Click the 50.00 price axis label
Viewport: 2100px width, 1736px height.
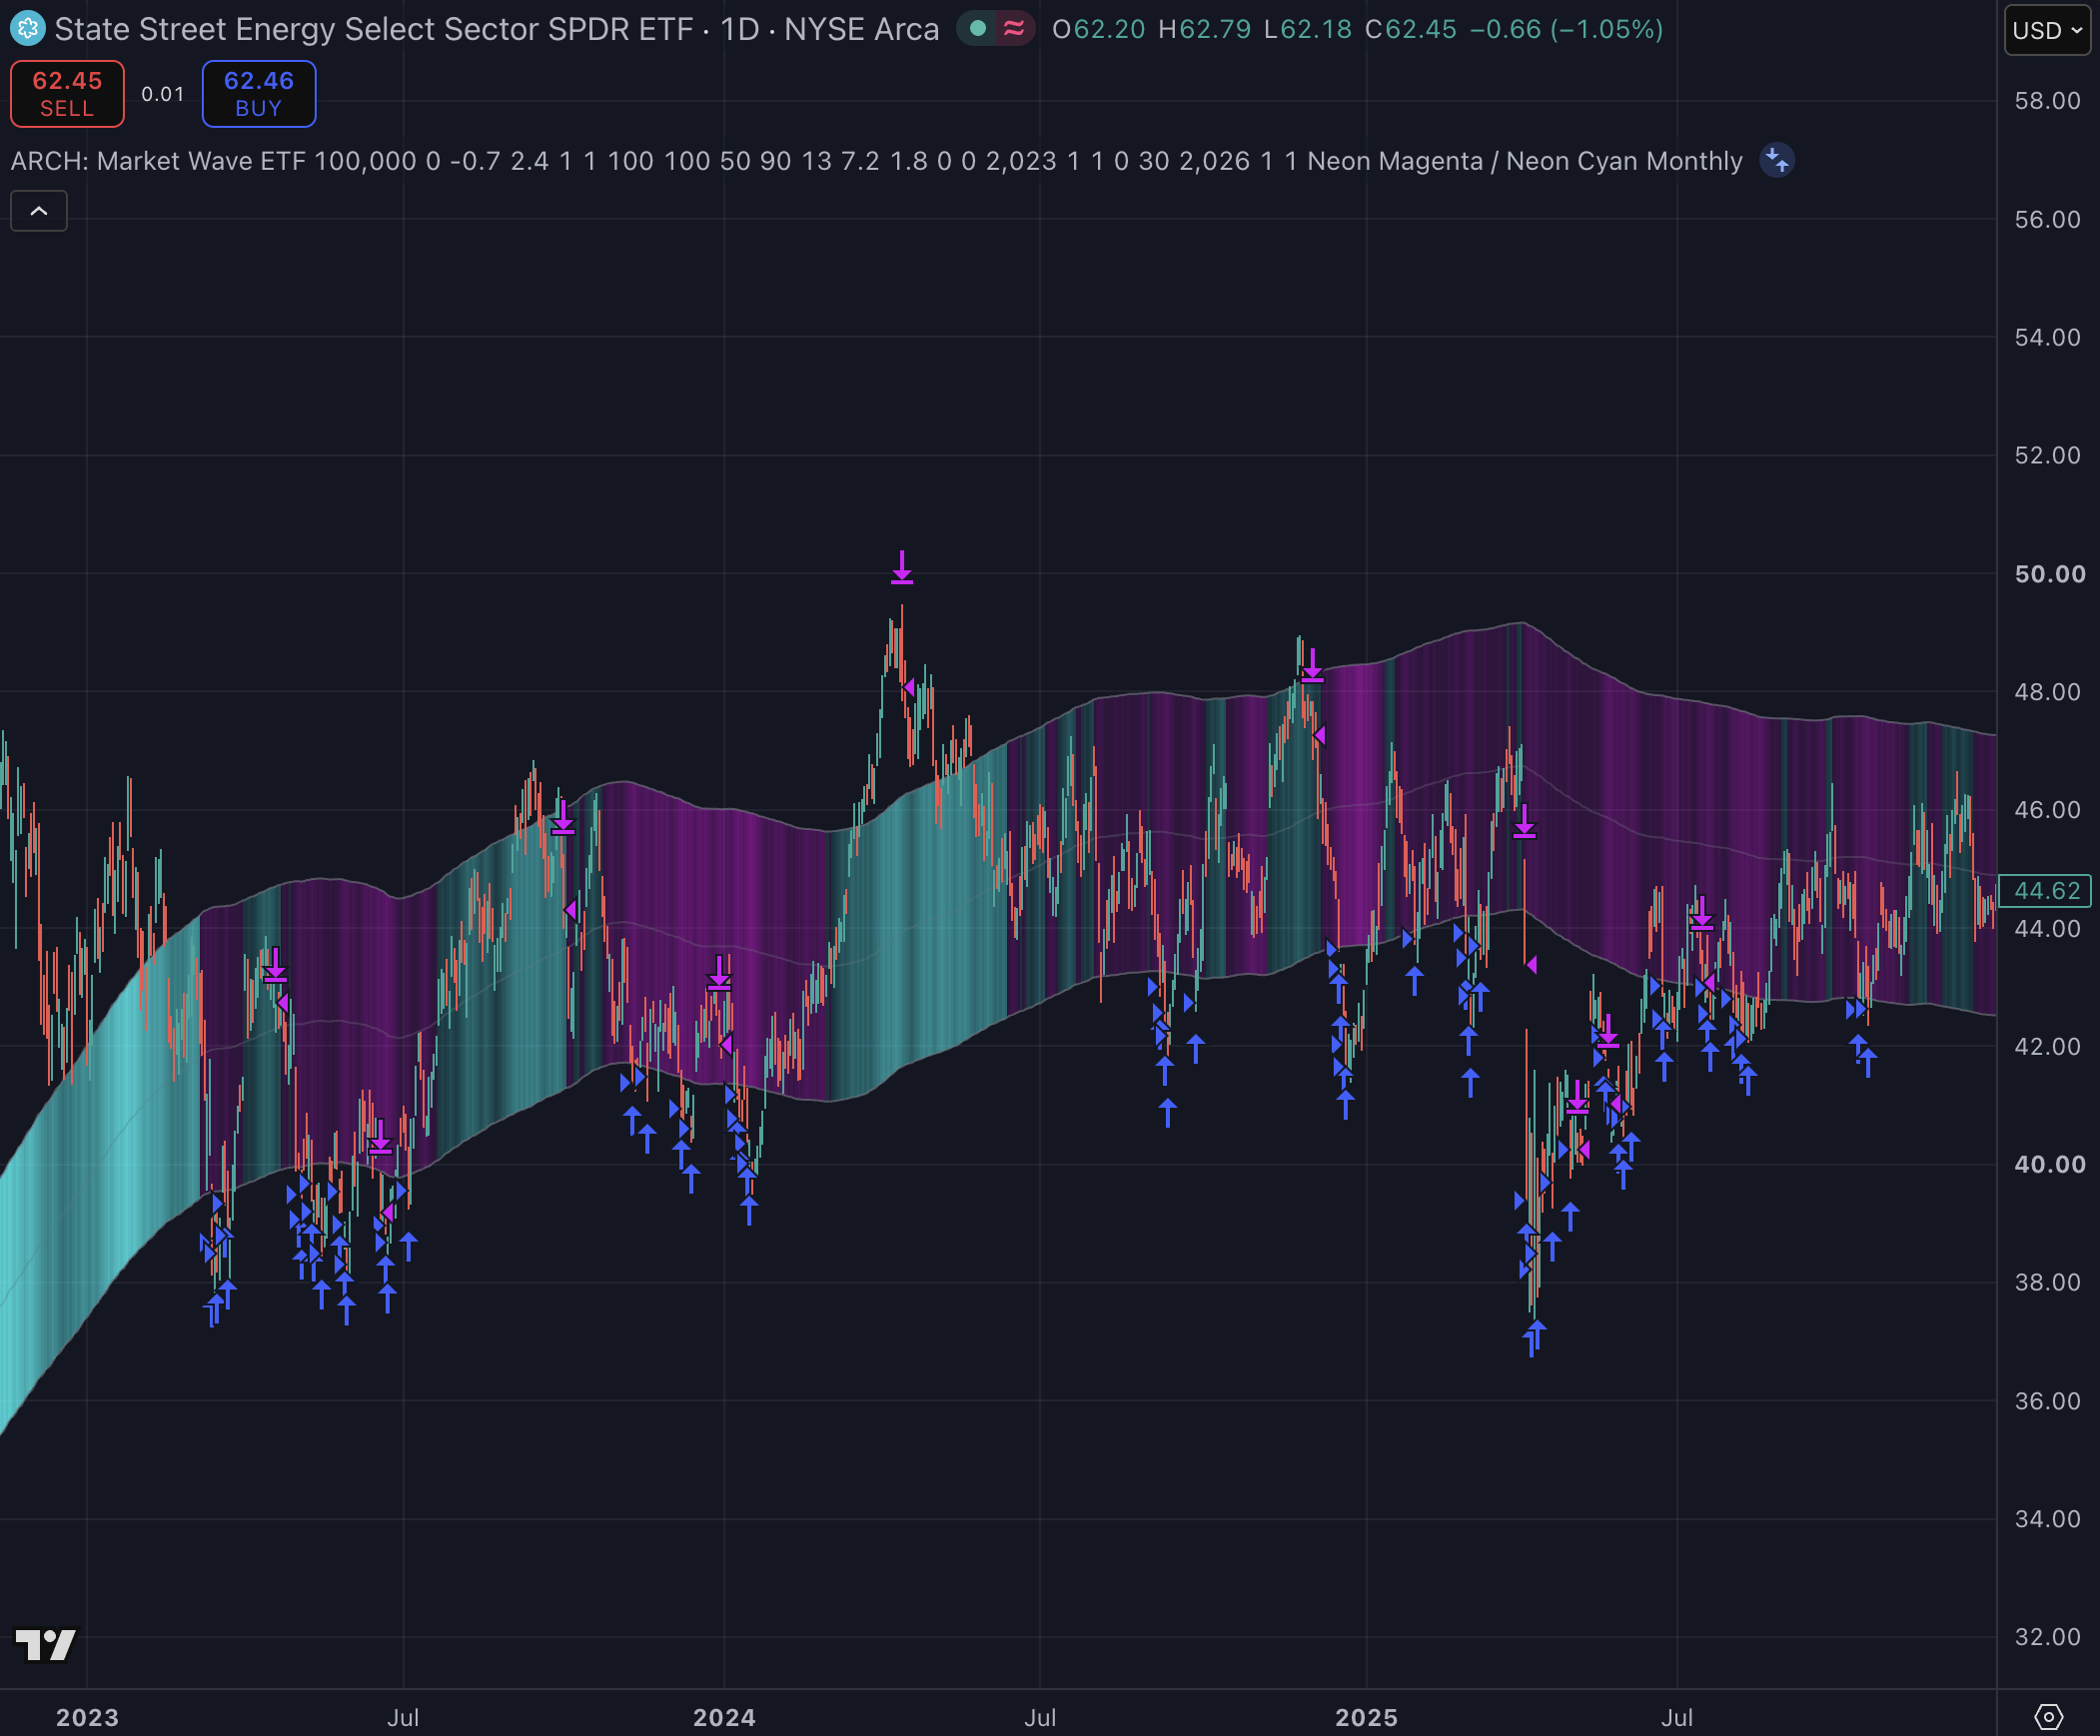[2049, 574]
